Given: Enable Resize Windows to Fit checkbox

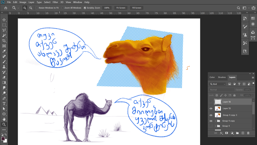Looking at the screenshot, I should 37,8.
